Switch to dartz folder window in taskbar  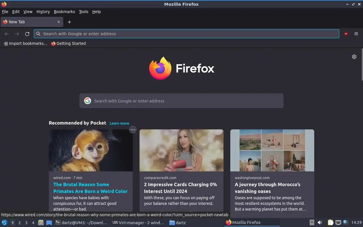pos(195,223)
